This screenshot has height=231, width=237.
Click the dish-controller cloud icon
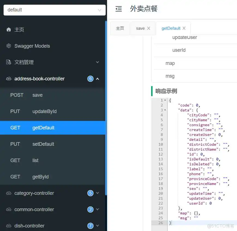pos(9,226)
